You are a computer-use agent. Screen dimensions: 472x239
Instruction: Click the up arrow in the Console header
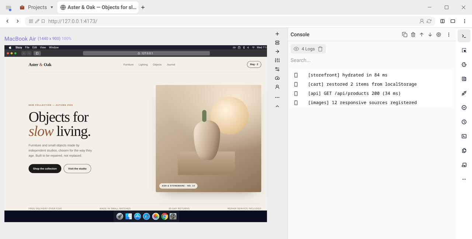(x=421, y=35)
